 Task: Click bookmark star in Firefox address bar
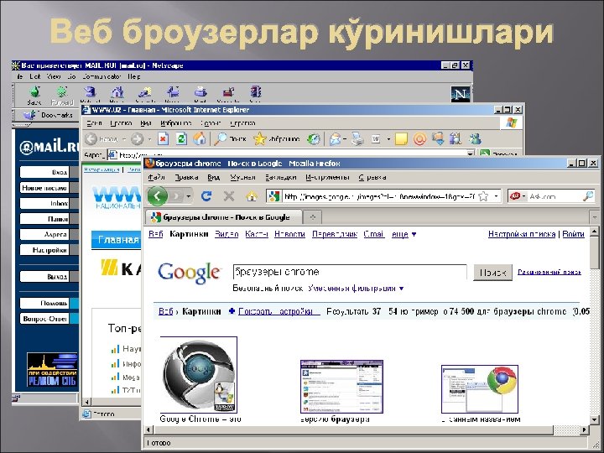[483, 196]
